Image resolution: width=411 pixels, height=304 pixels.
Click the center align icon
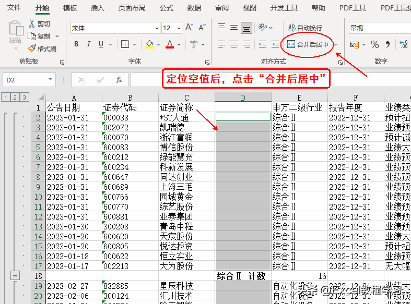click(233, 44)
